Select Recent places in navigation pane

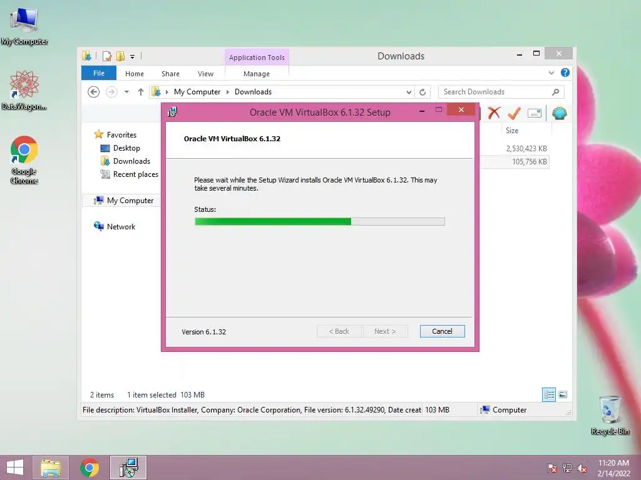coord(129,174)
